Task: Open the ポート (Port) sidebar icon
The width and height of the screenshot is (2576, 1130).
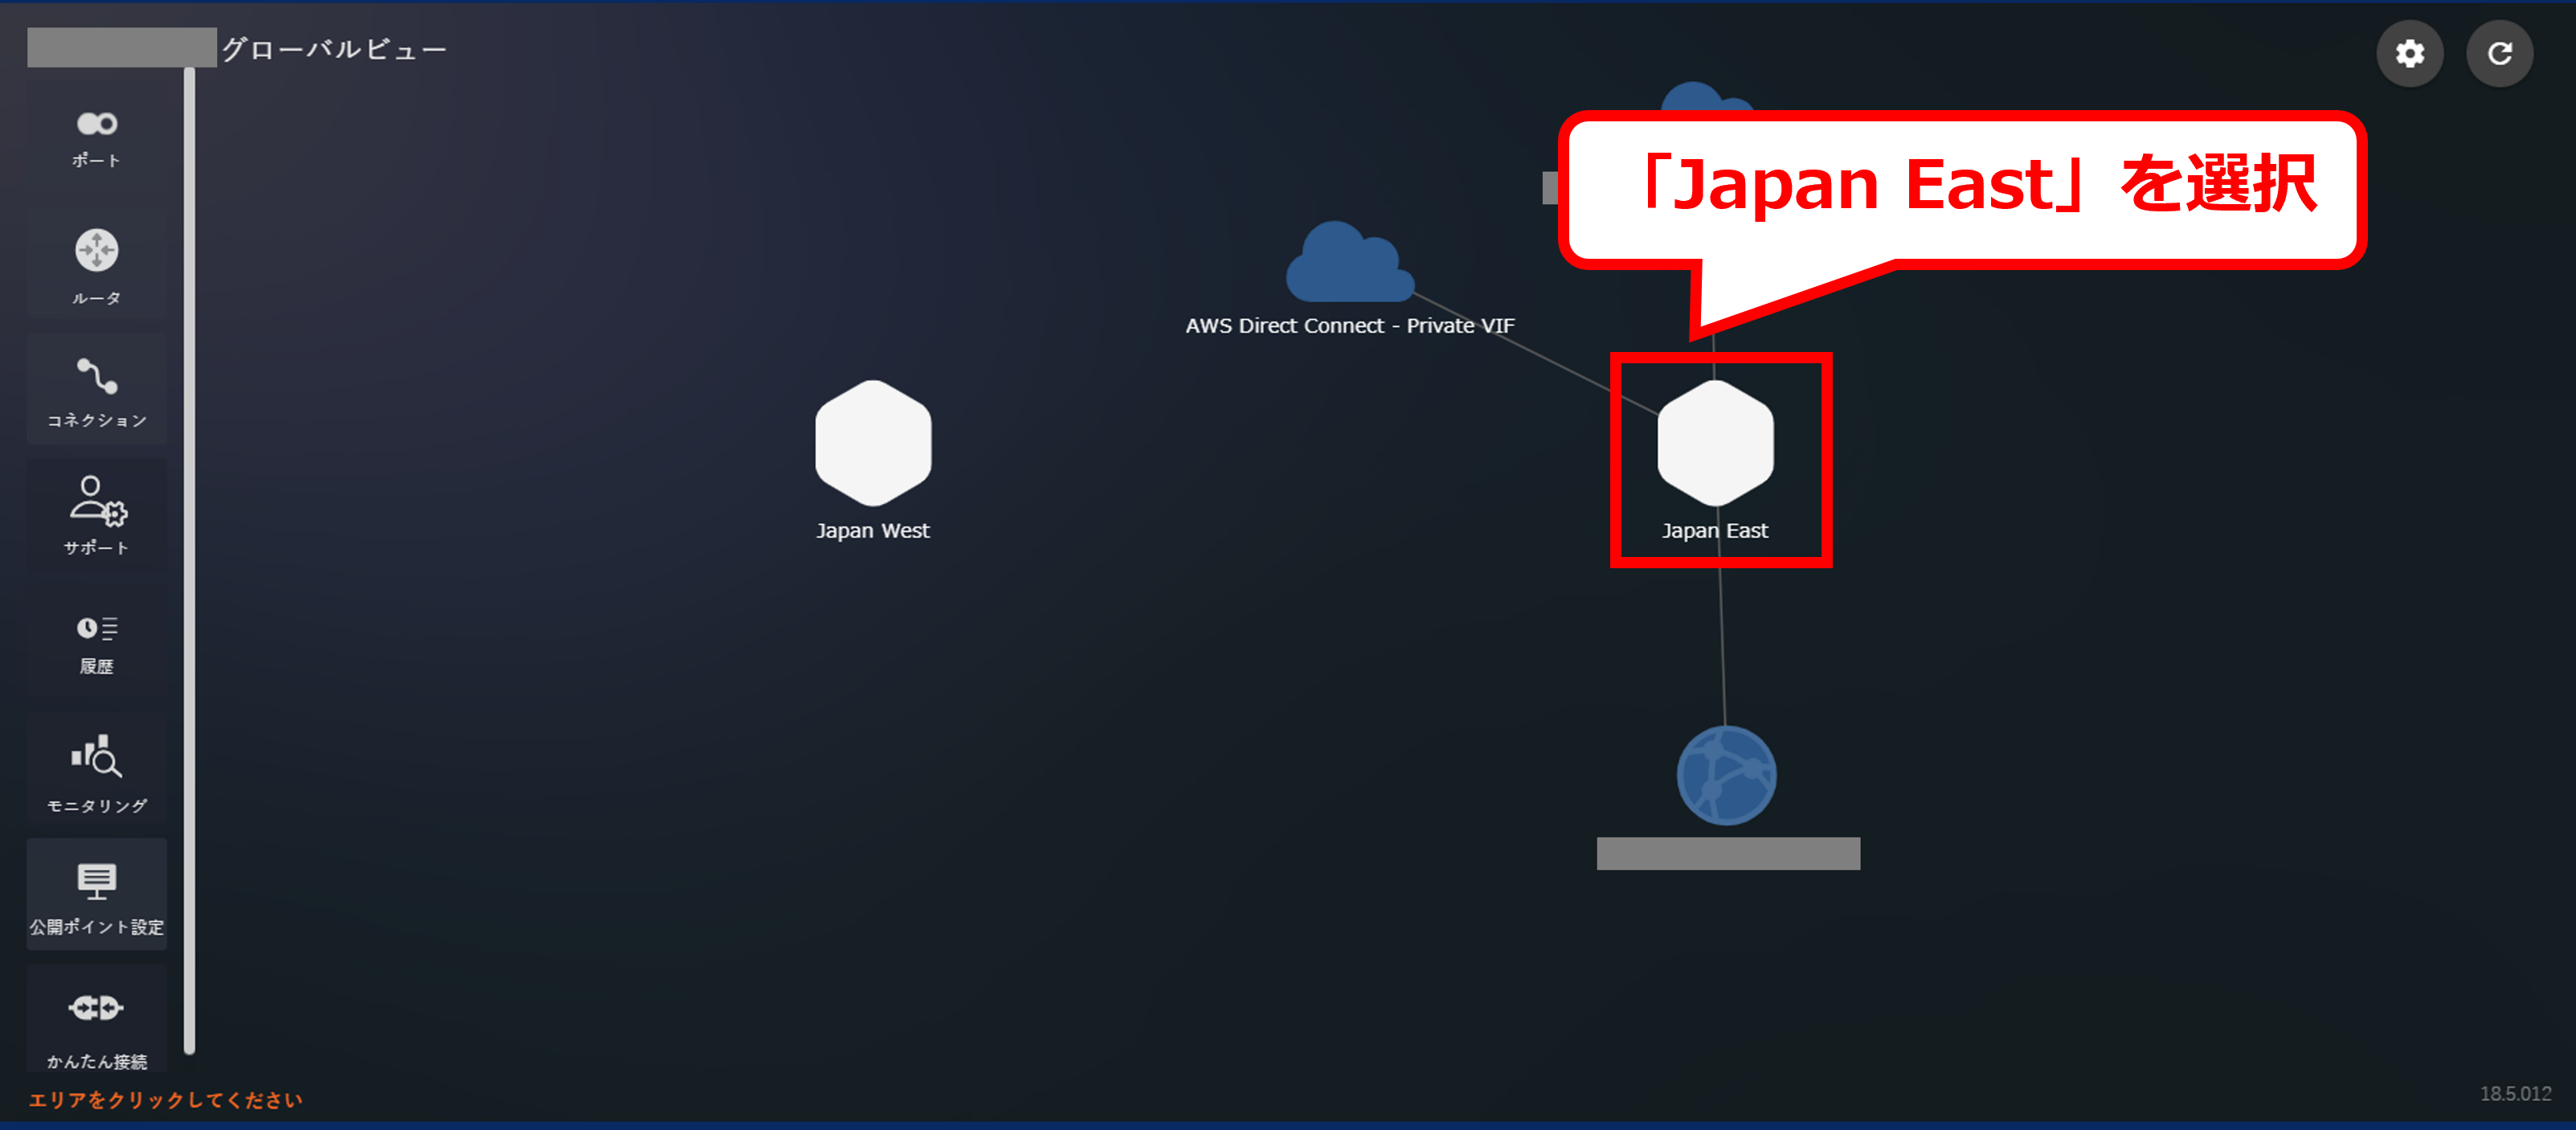Action: pyautogui.click(x=96, y=137)
